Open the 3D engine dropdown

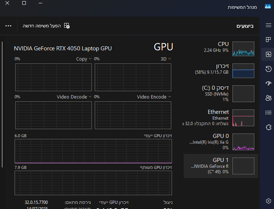click(166, 59)
